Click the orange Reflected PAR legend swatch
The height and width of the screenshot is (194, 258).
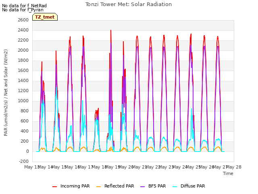[x=98, y=187]
